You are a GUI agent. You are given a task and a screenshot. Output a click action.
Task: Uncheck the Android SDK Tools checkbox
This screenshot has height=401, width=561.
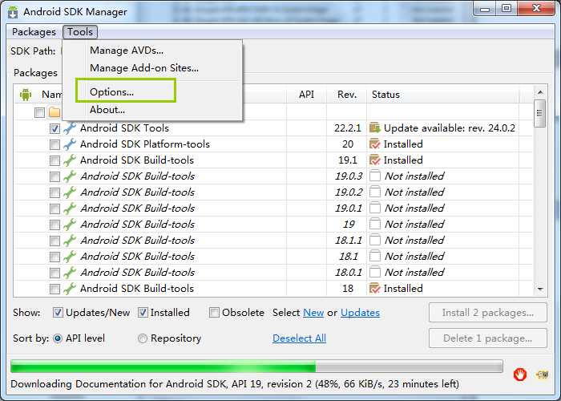[54, 128]
